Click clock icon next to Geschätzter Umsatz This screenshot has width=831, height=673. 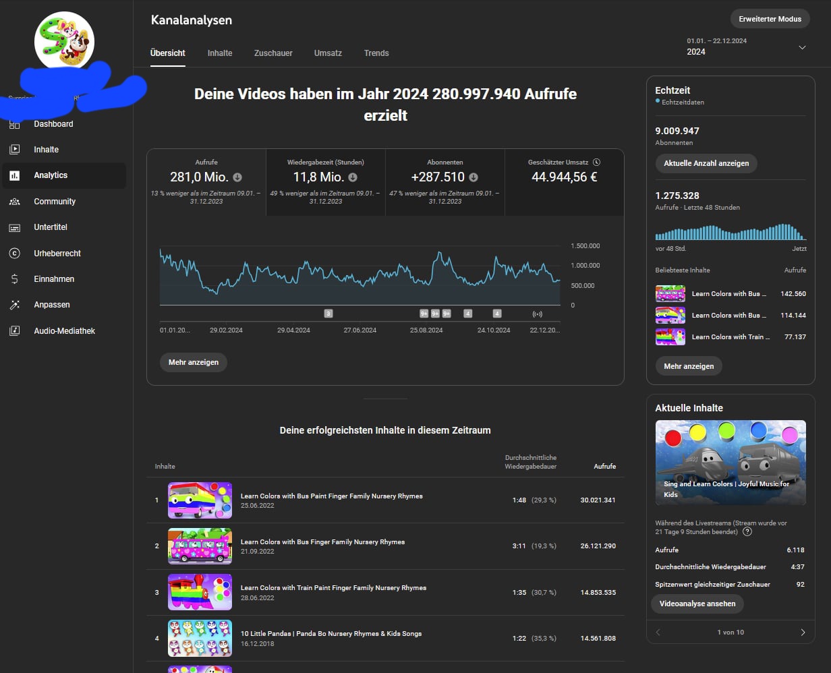(597, 163)
